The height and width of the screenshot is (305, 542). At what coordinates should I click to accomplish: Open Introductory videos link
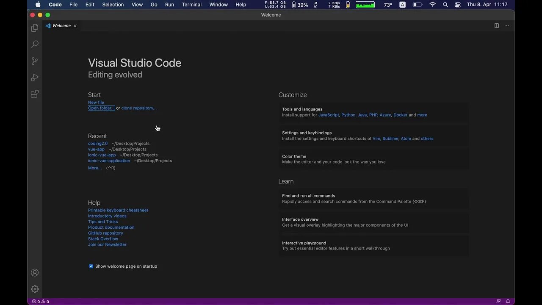[x=107, y=216]
